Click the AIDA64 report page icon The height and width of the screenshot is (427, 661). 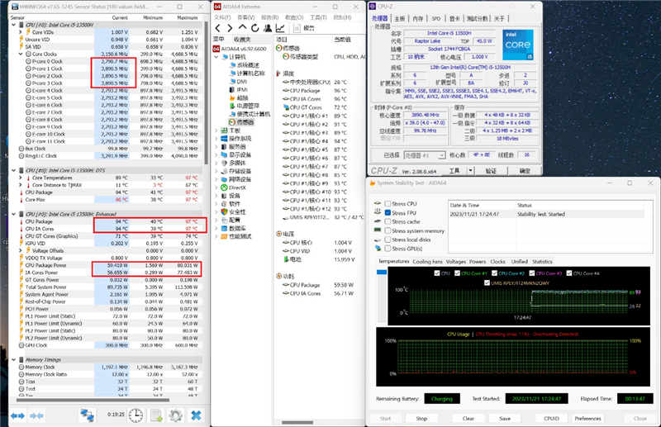[297, 28]
